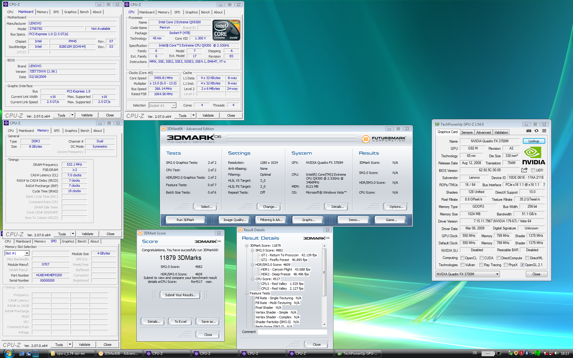The image size is (573, 358).
Task: Click the GPU-Z refresh icon
Action: (x=536, y=131)
